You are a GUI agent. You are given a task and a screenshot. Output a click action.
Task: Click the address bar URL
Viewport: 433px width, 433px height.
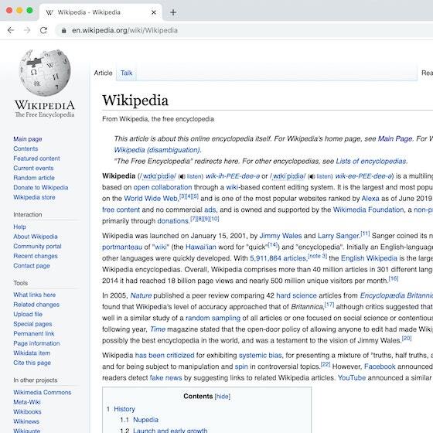pos(124,30)
